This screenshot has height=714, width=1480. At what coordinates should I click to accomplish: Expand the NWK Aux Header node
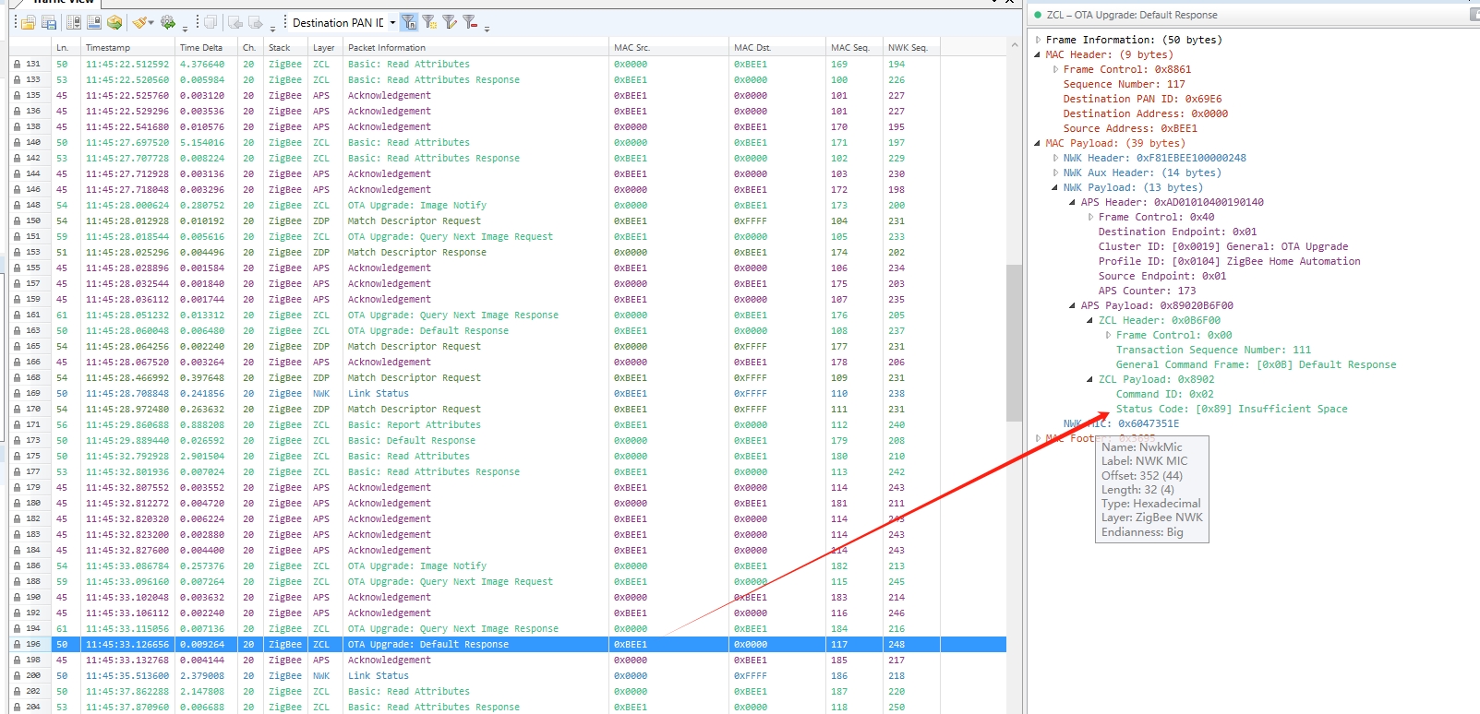[x=1055, y=173]
